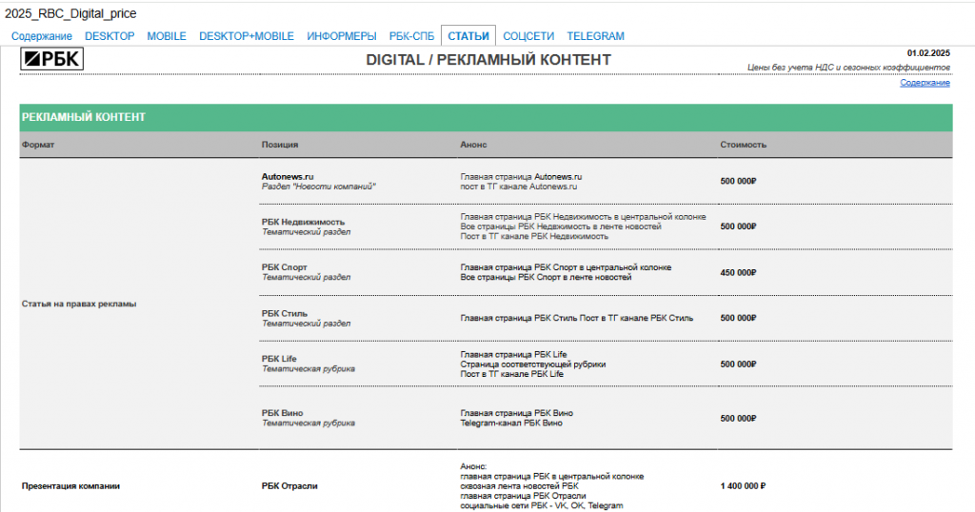Click the green РЕКЛАМНЫЙ КОНТЕНТ section header
The height and width of the screenshot is (512, 975).
486,117
